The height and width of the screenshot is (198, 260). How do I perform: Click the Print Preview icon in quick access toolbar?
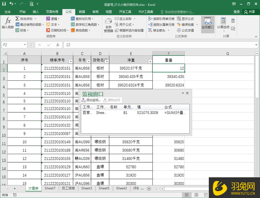click(x=32, y=4)
